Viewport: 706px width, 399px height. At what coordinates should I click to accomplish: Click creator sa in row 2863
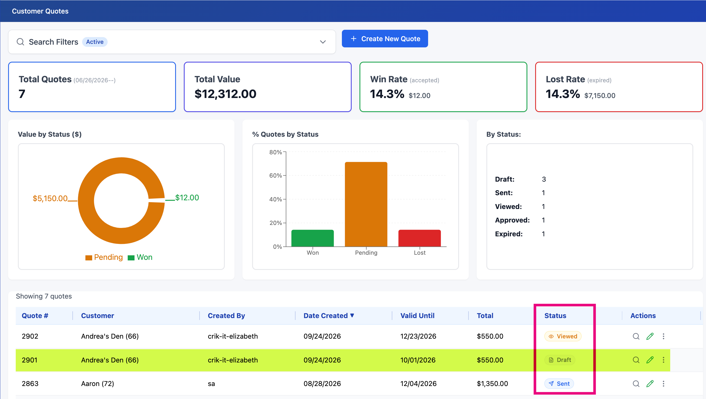(211, 384)
